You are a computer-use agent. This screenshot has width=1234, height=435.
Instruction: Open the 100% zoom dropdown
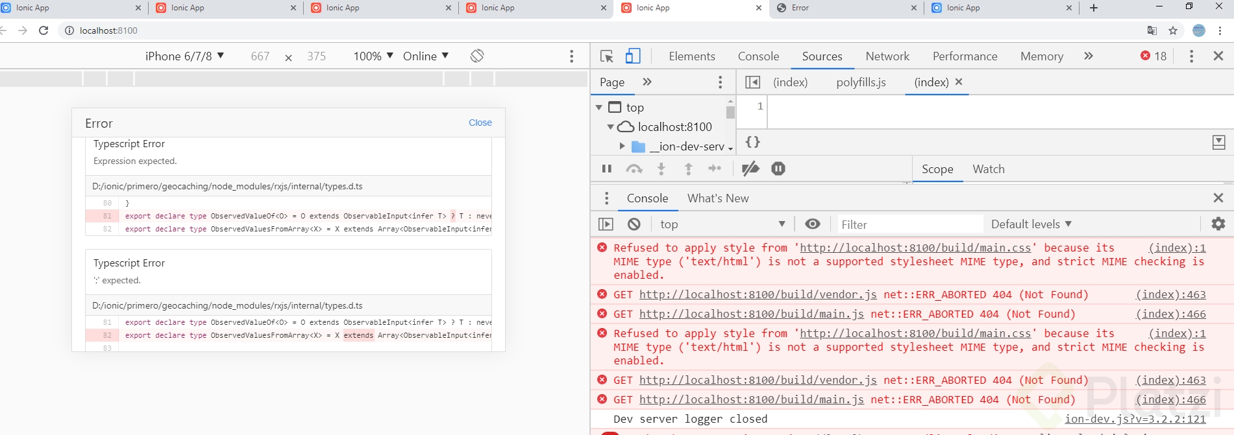[x=373, y=56]
